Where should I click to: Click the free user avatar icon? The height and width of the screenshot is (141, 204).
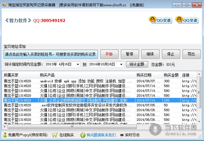pos(5,135)
